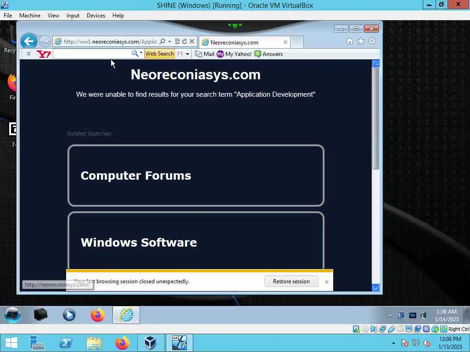470x352 pixels.
Task: Show hidden guest tray icons
Action: (x=390, y=315)
